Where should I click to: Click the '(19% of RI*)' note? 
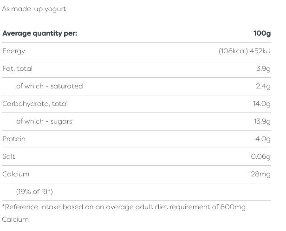tap(34, 192)
